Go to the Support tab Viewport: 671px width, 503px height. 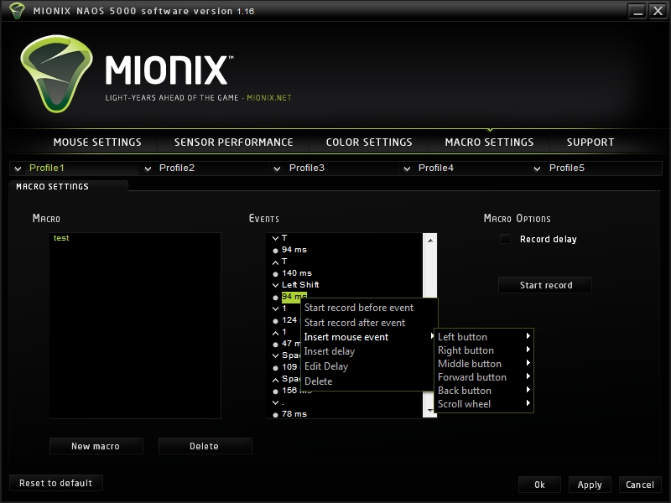coord(590,142)
